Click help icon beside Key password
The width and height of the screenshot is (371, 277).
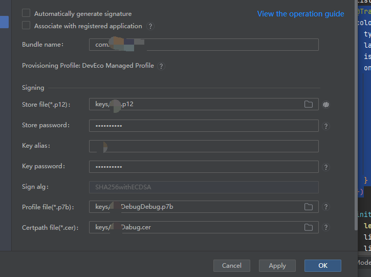[x=326, y=167]
